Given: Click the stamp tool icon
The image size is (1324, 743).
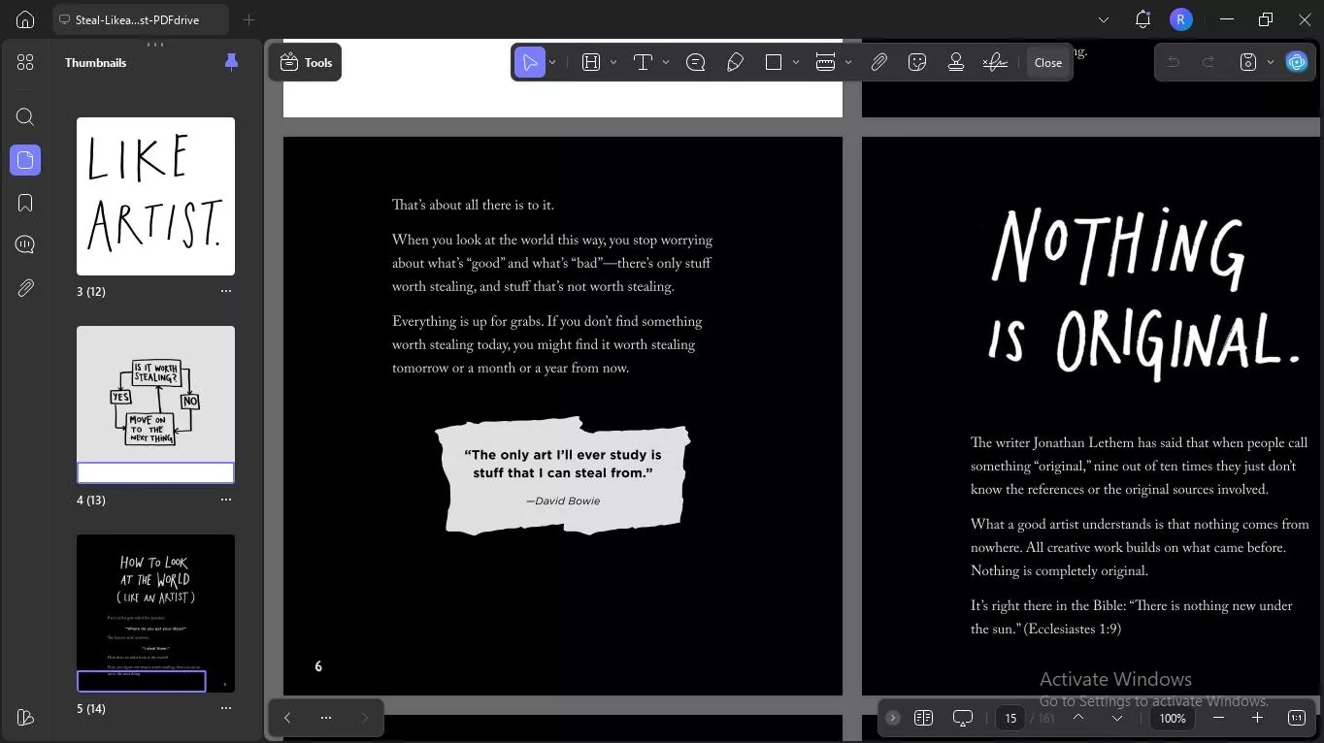Looking at the screenshot, I should 956,63.
